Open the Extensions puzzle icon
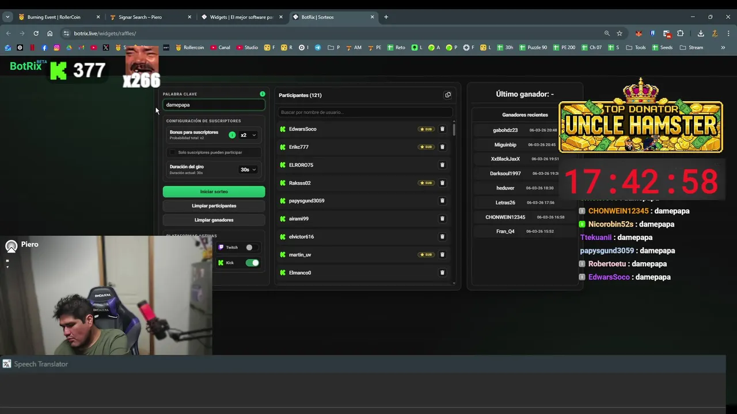This screenshot has width=737, height=414. click(x=680, y=33)
